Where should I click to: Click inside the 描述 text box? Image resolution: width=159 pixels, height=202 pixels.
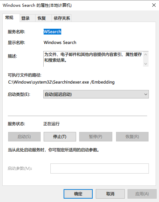coord(93,59)
